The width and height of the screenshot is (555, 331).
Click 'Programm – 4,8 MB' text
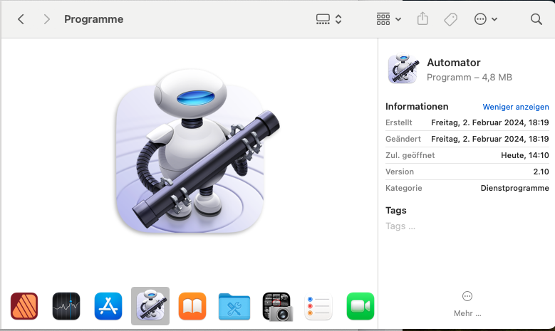pos(470,77)
